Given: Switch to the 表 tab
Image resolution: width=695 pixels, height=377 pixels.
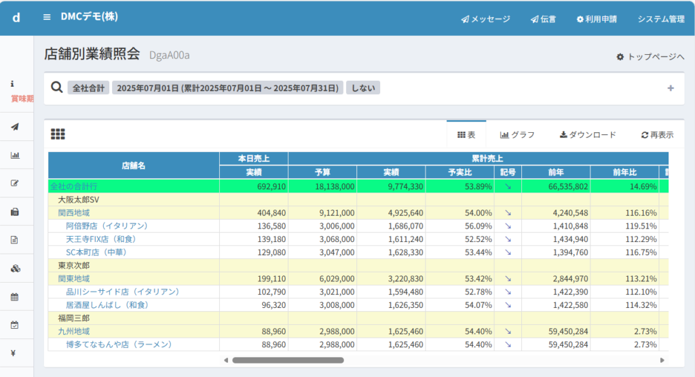Looking at the screenshot, I should (466, 135).
